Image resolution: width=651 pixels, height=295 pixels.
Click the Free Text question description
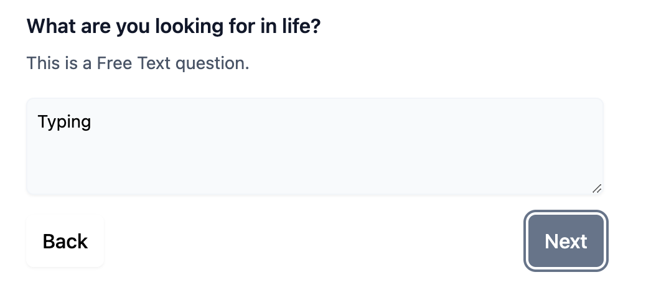coord(138,63)
